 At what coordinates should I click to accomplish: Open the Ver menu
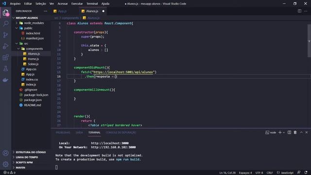52,3
